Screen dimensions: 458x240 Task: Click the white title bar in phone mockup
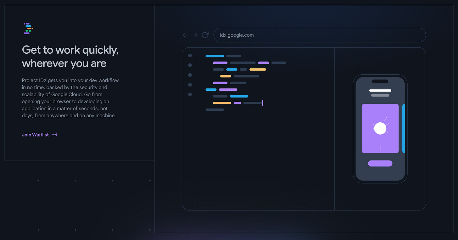click(380, 90)
